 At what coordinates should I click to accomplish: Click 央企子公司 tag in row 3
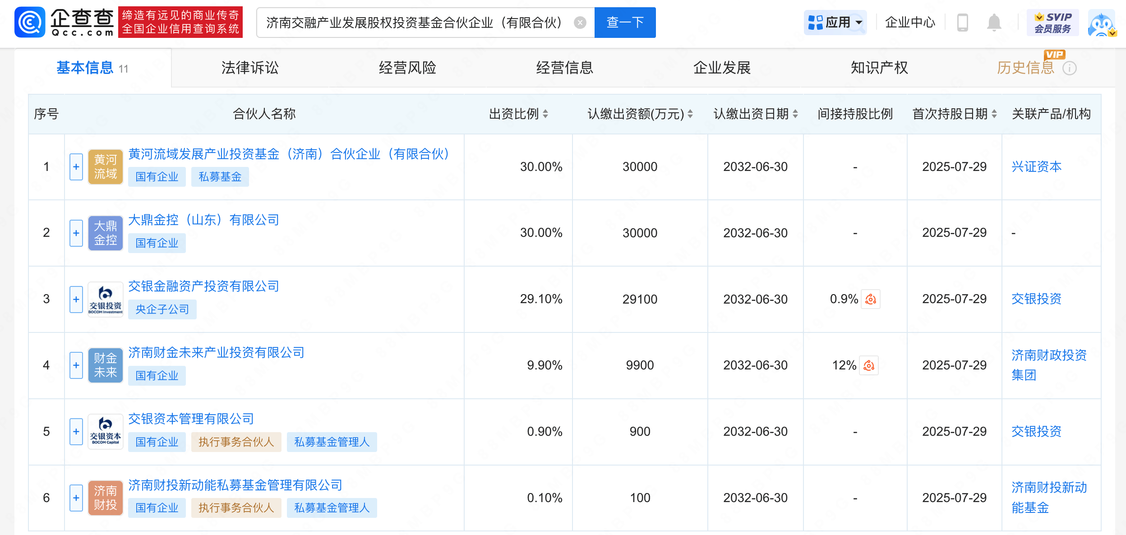(162, 309)
